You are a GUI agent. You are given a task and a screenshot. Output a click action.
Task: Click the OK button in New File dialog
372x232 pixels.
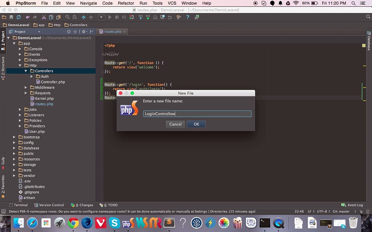(196, 124)
